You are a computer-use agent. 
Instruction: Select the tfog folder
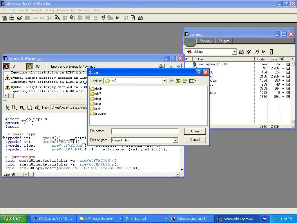(x=95, y=99)
